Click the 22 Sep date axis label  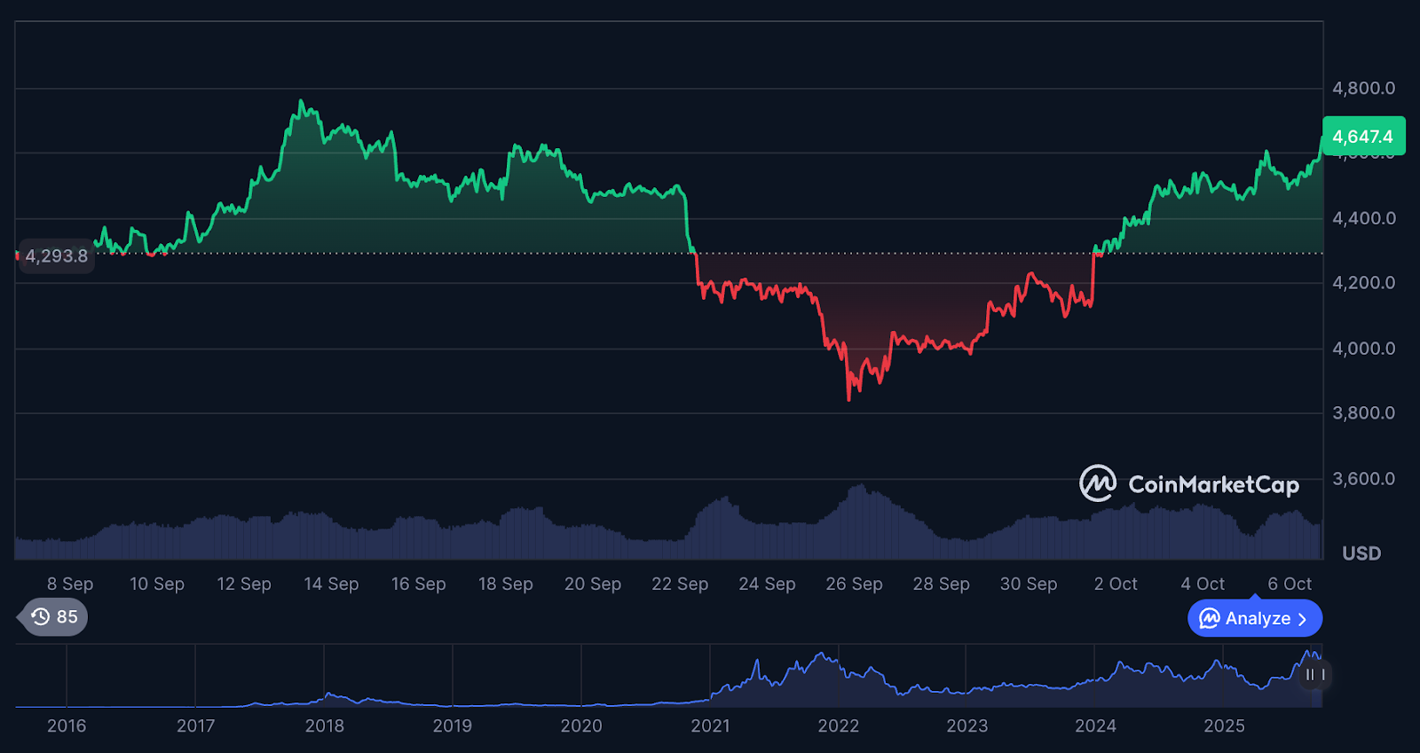(x=680, y=584)
